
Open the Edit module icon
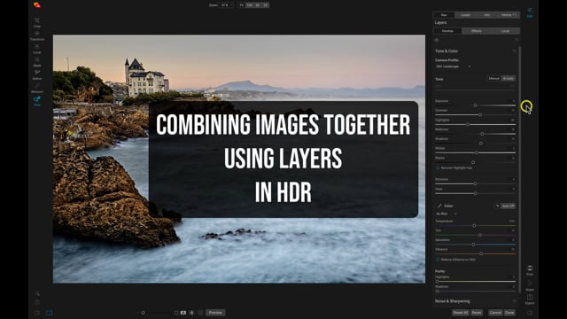(530, 12)
